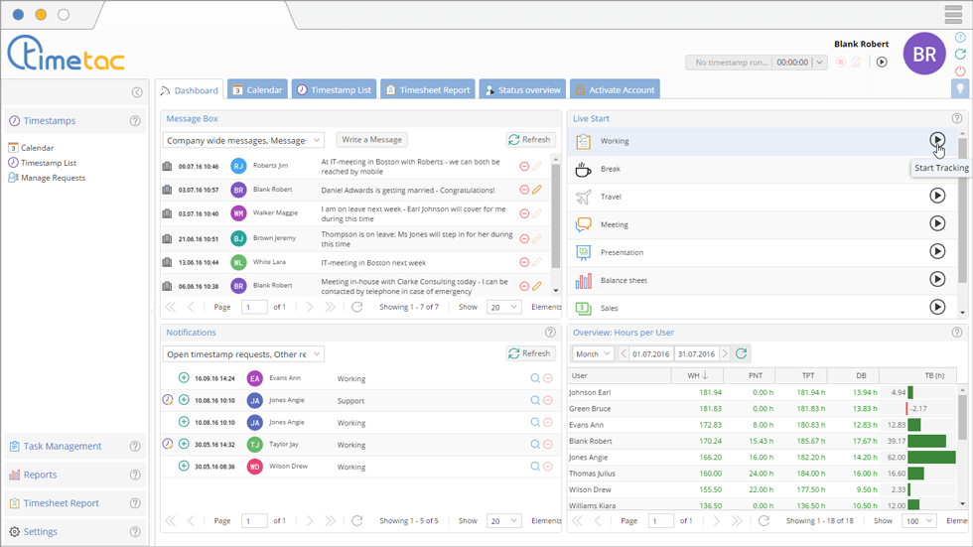The width and height of the screenshot is (973, 547).
Task: Delete the Walker Maggie message
Action: (x=524, y=213)
